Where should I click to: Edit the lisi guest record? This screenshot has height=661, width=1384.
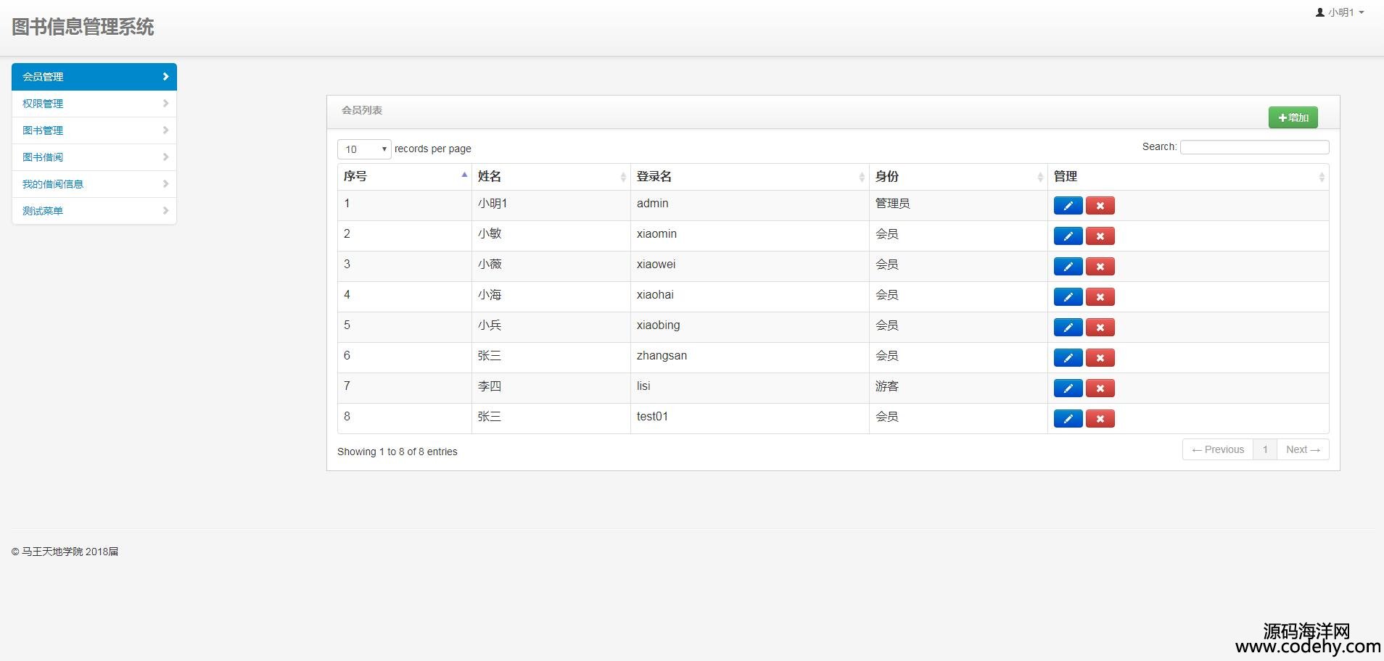click(1068, 388)
